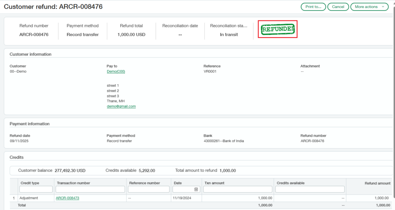
Task: Click the 43000261--Bank of India value
Action: 224,141
